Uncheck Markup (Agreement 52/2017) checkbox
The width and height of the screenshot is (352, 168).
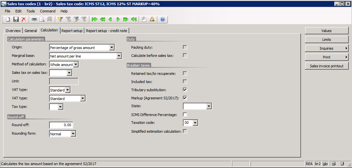pyautogui.click(x=185, y=98)
